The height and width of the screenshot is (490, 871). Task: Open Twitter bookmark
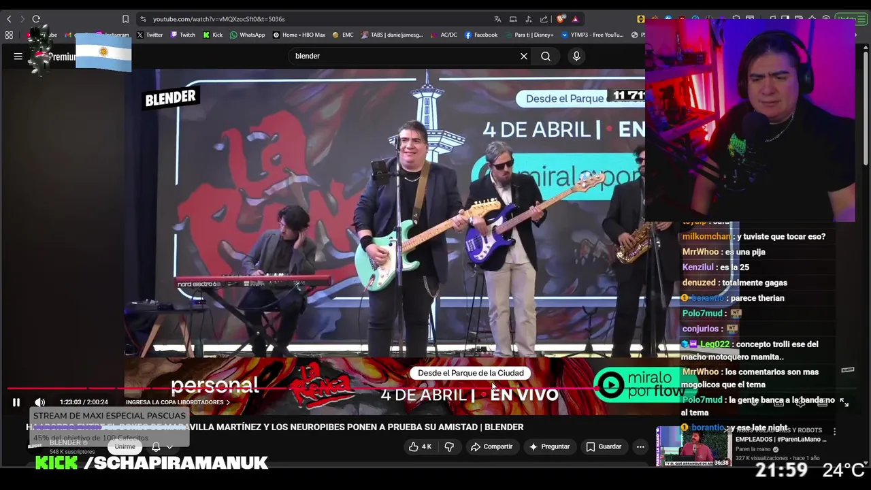pos(150,35)
